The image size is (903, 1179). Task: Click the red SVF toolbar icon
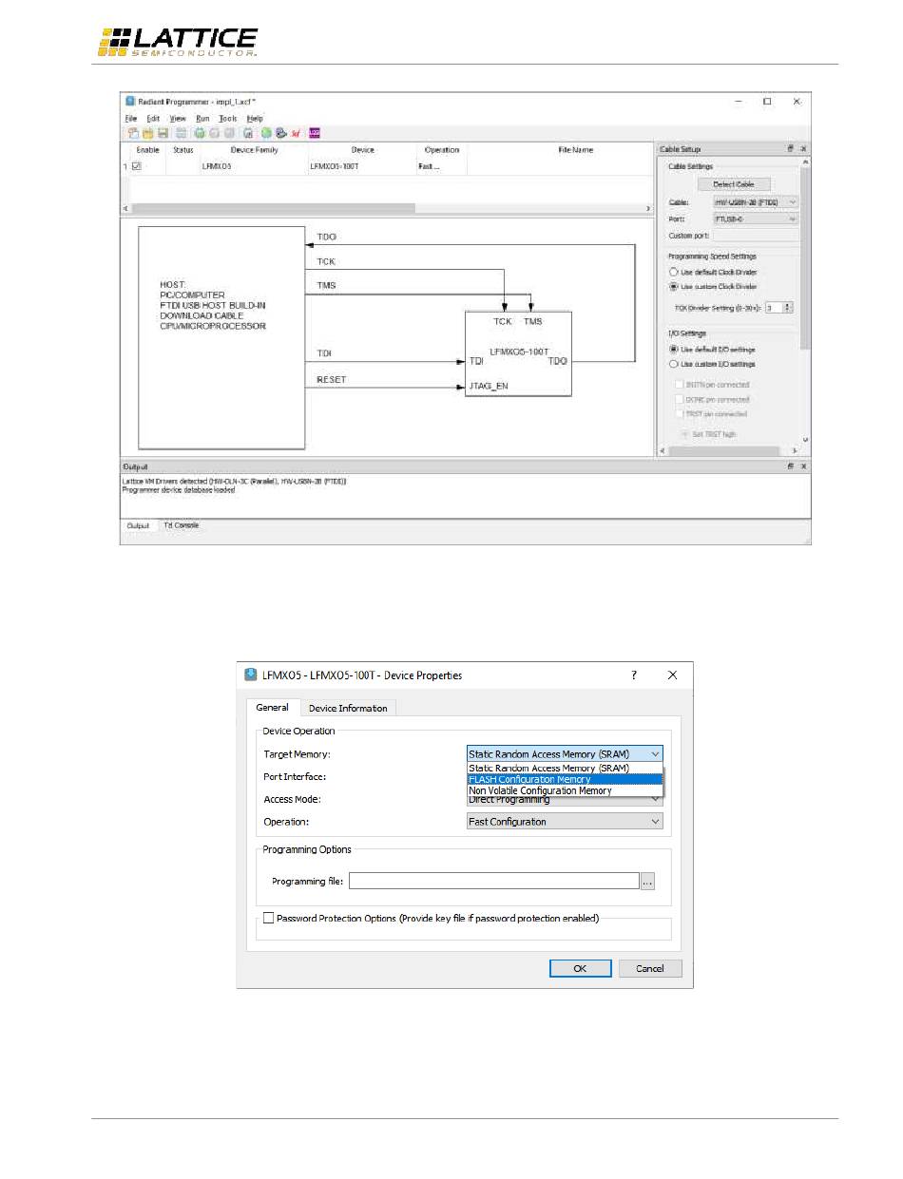[296, 133]
